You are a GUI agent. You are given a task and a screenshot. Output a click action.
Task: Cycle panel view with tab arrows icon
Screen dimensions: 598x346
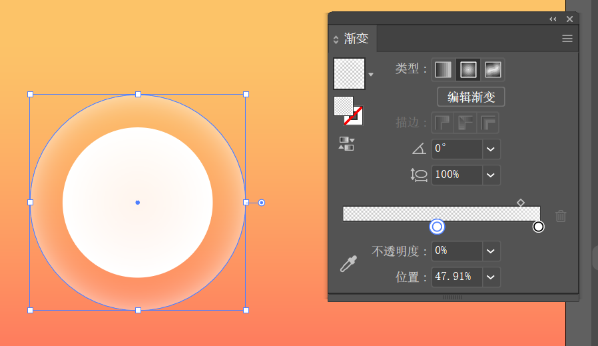pos(336,40)
